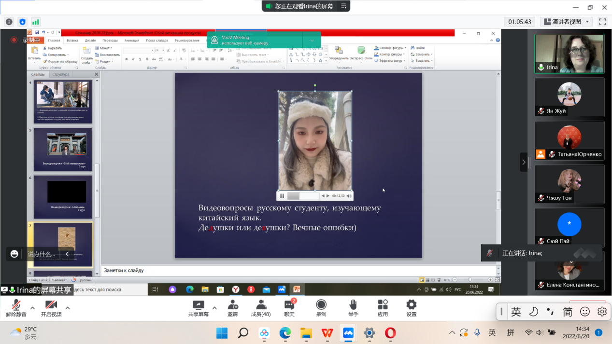Open the 共享屏幕 share screen tool

click(x=199, y=307)
